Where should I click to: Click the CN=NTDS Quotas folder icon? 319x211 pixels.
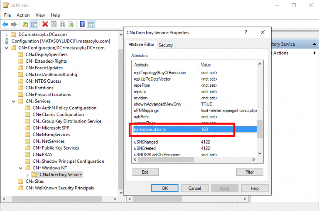pyautogui.click(x=20, y=81)
